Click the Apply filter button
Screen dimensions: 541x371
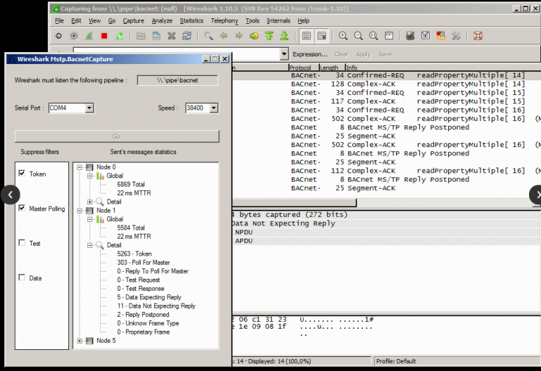pyautogui.click(x=363, y=54)
